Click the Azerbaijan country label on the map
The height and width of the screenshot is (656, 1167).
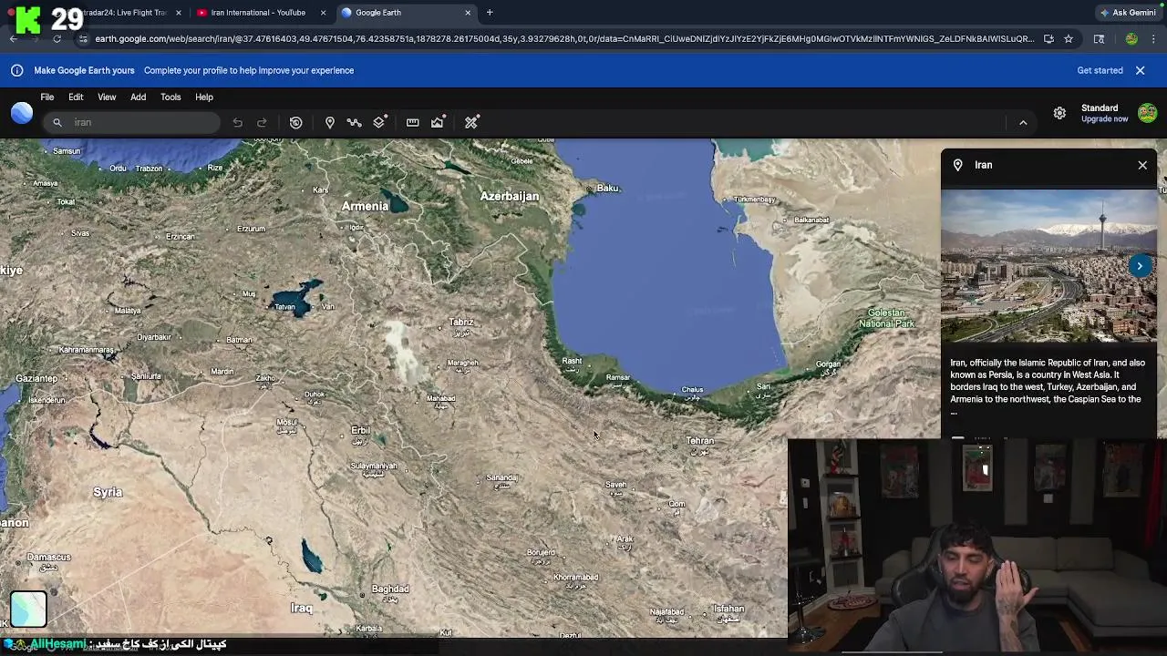pyautogui.click(x=510, y=196)
